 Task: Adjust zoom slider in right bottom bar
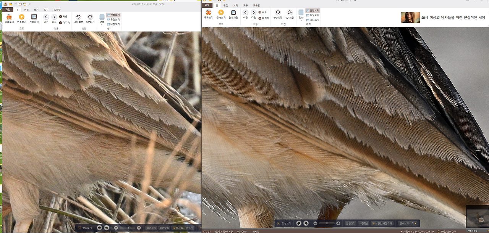[x=327, y=223]
